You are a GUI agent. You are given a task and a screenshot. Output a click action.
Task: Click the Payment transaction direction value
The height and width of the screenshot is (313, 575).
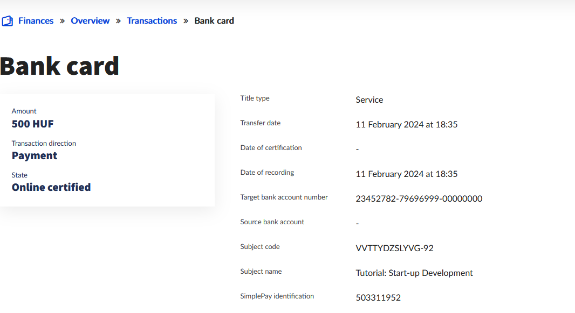point(35,156)
